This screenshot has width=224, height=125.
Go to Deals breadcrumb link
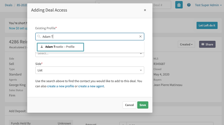point(8,5)
